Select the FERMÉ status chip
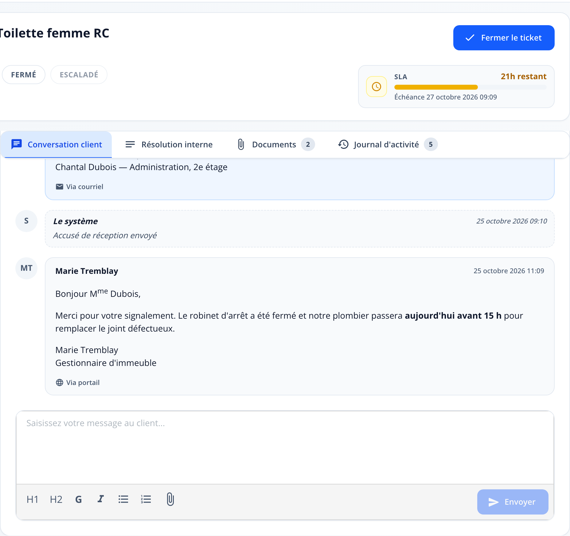The width and height of the screenshot is (570, 536). (x=24, y=75)
